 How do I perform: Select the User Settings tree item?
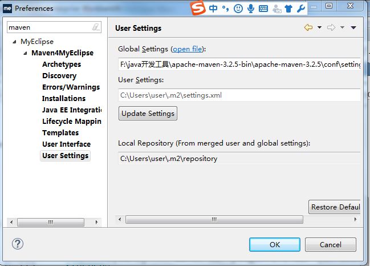click(66, 156)
